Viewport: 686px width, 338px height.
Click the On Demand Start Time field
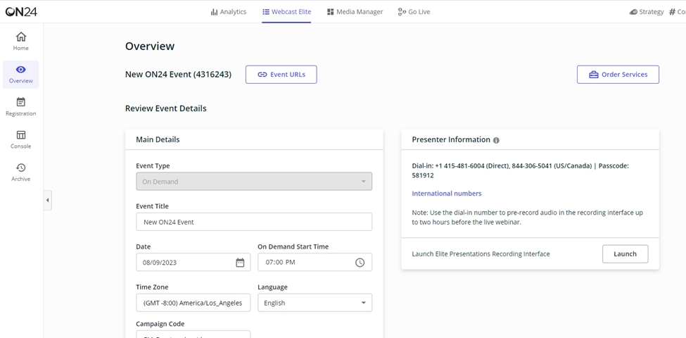315,262
